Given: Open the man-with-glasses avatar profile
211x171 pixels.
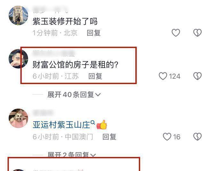Looking at the screenshot, I should pos(18,59).
